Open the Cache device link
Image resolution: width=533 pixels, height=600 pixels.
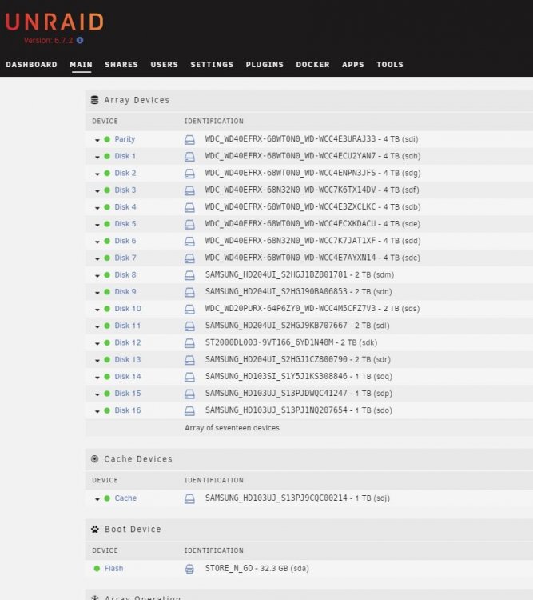(125, 498)
